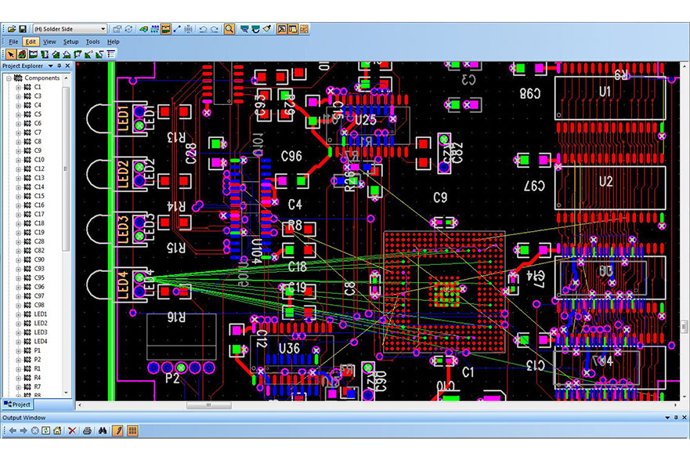Collapse the Components tree node
This screenshot has height=460, width=690.
(x=9, y=78)
